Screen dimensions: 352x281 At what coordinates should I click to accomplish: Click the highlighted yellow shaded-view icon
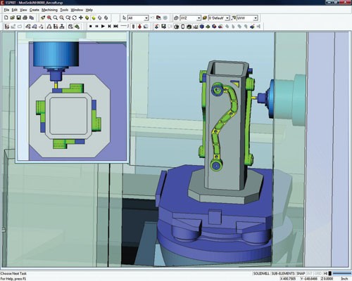(94, 18)
